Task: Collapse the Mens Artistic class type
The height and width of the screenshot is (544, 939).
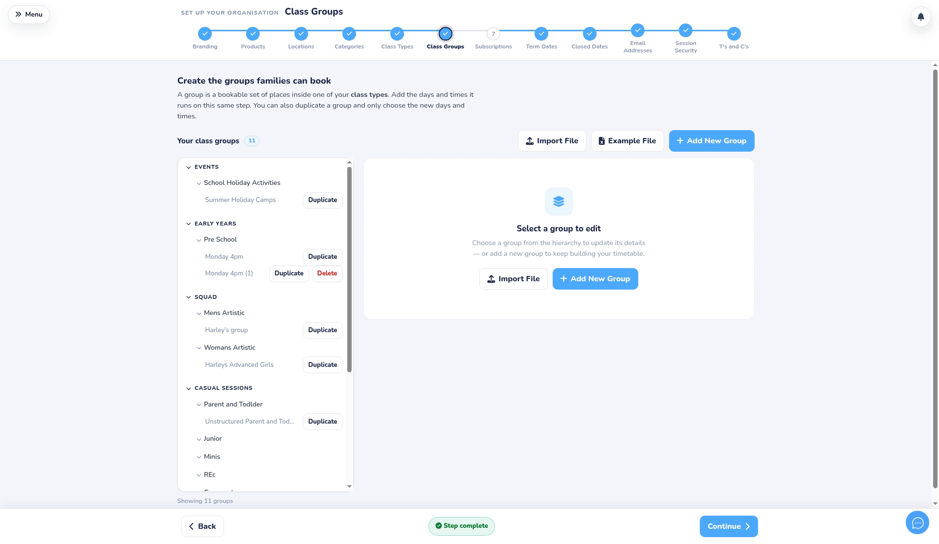Action: click(x=199, y=314)
